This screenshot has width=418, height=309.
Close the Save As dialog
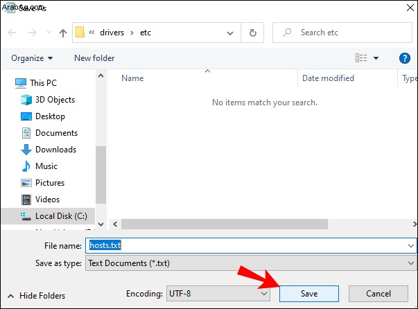410,7
